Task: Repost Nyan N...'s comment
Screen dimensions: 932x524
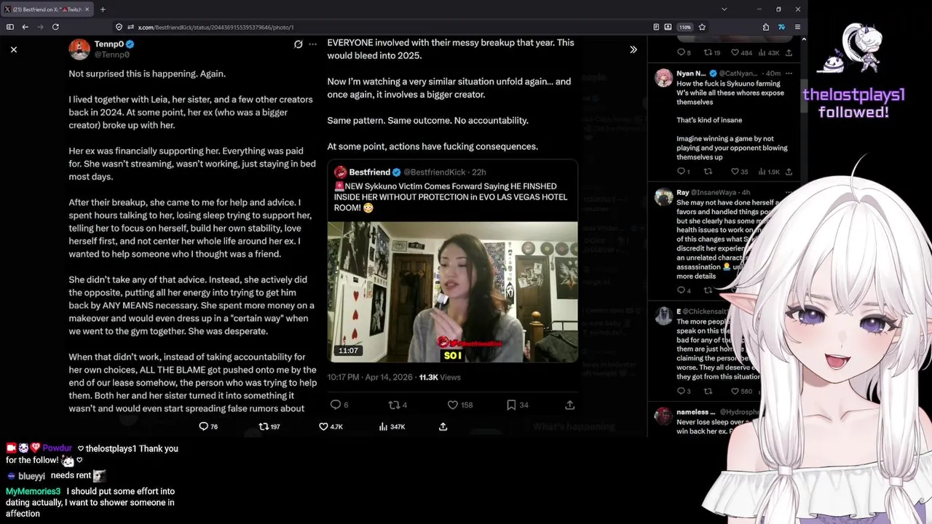Action: coord(708,172)
